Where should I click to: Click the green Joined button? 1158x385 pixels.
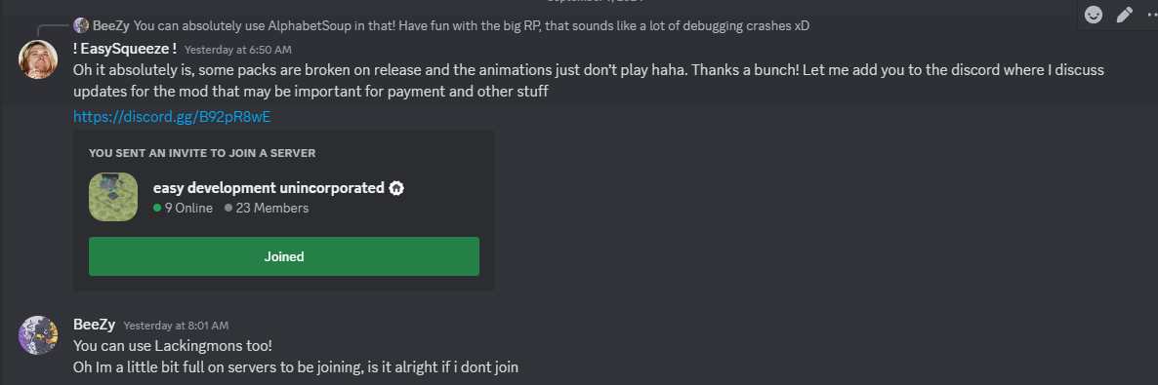click(284, 256)
